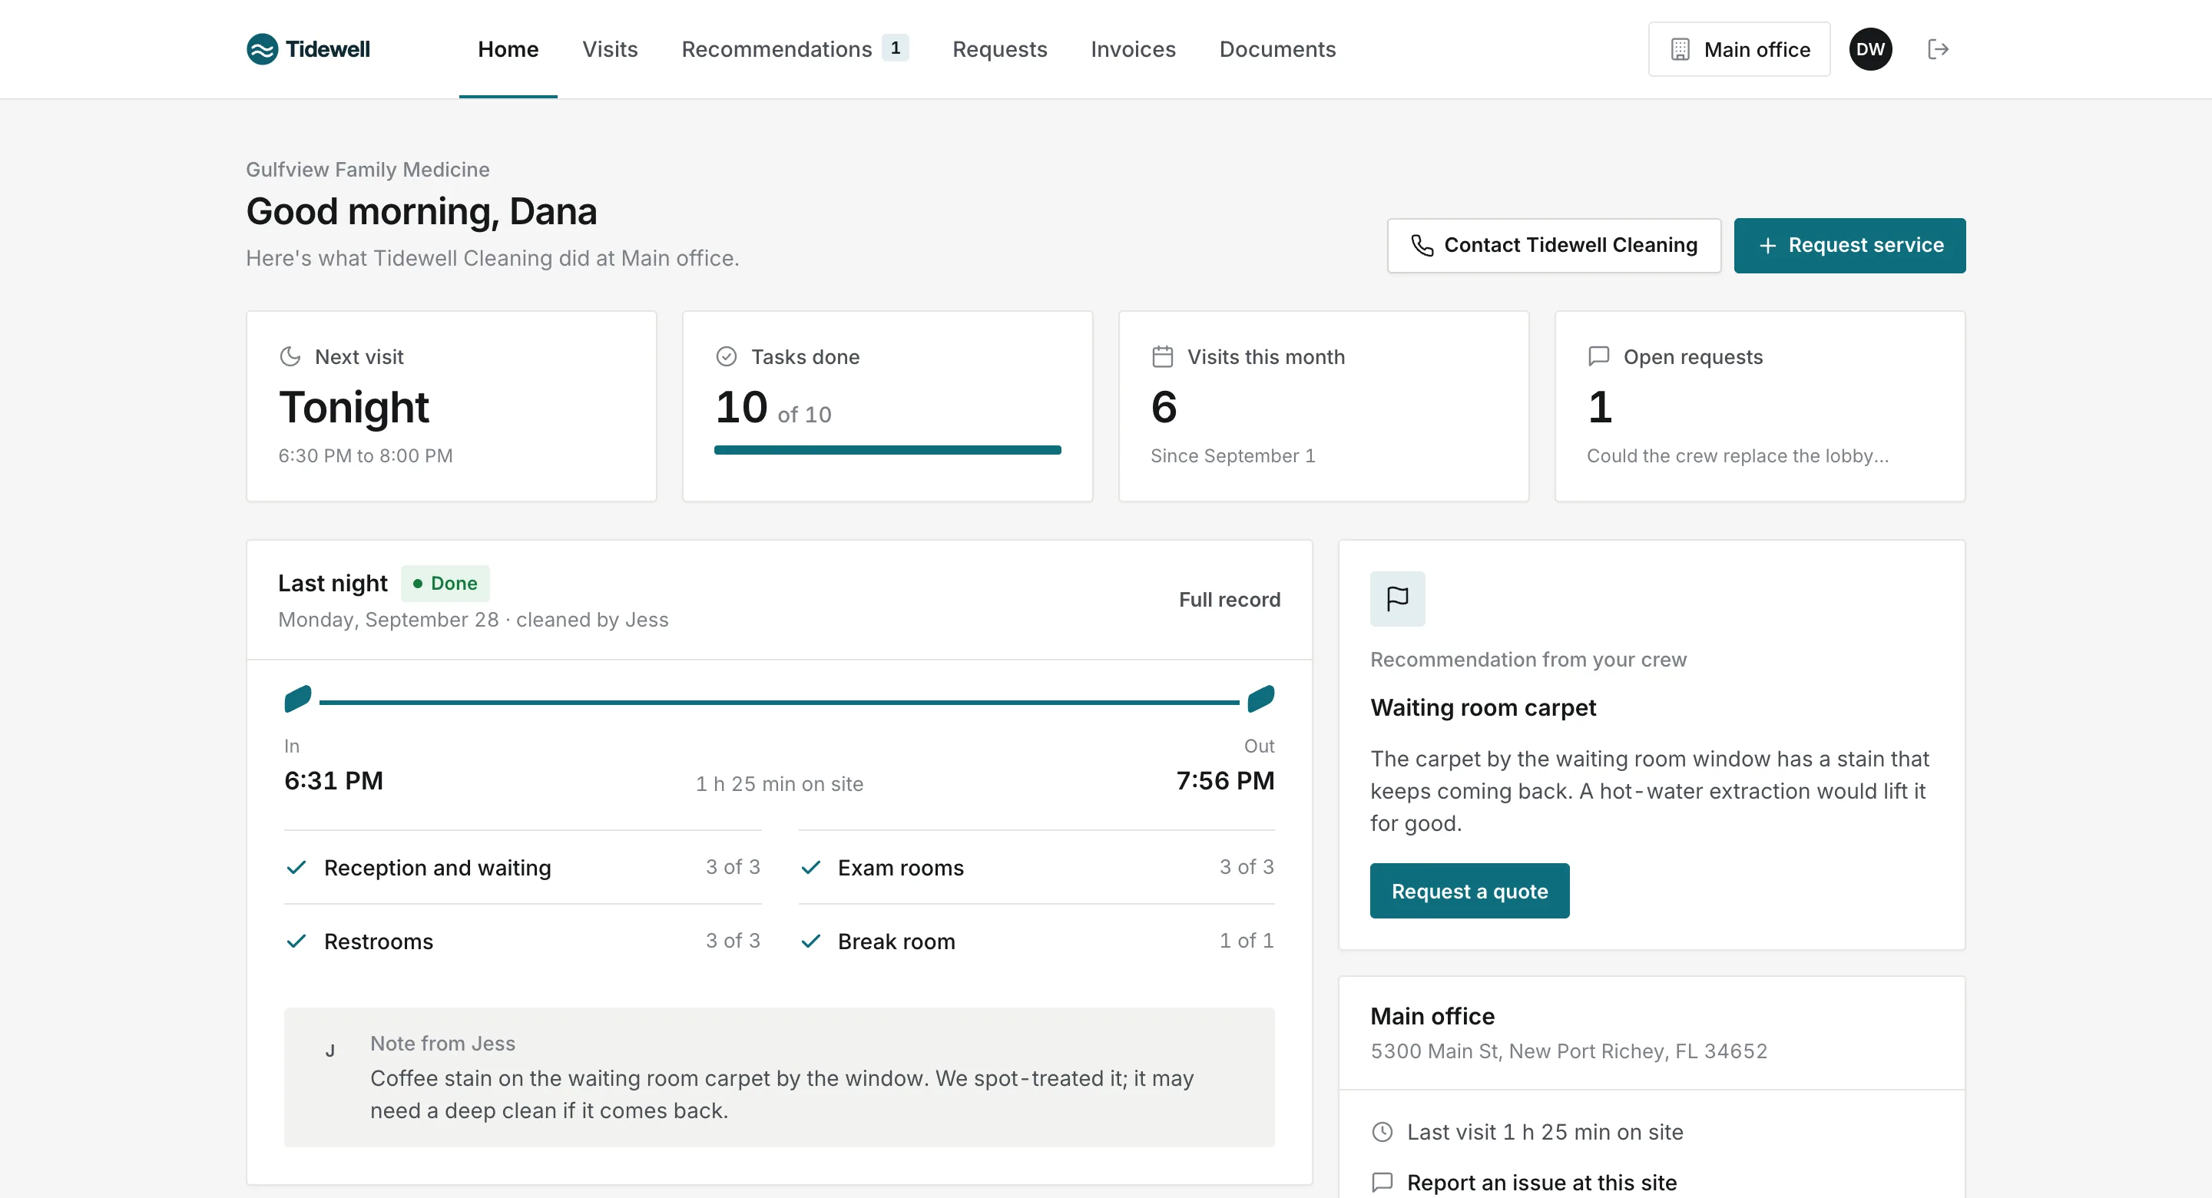
Task: Click the checkmark beside Exam rooms
Action: click(810, 867)
